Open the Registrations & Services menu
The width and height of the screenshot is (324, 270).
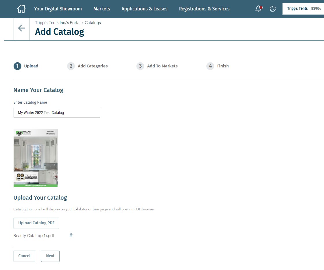pos(204,9)
